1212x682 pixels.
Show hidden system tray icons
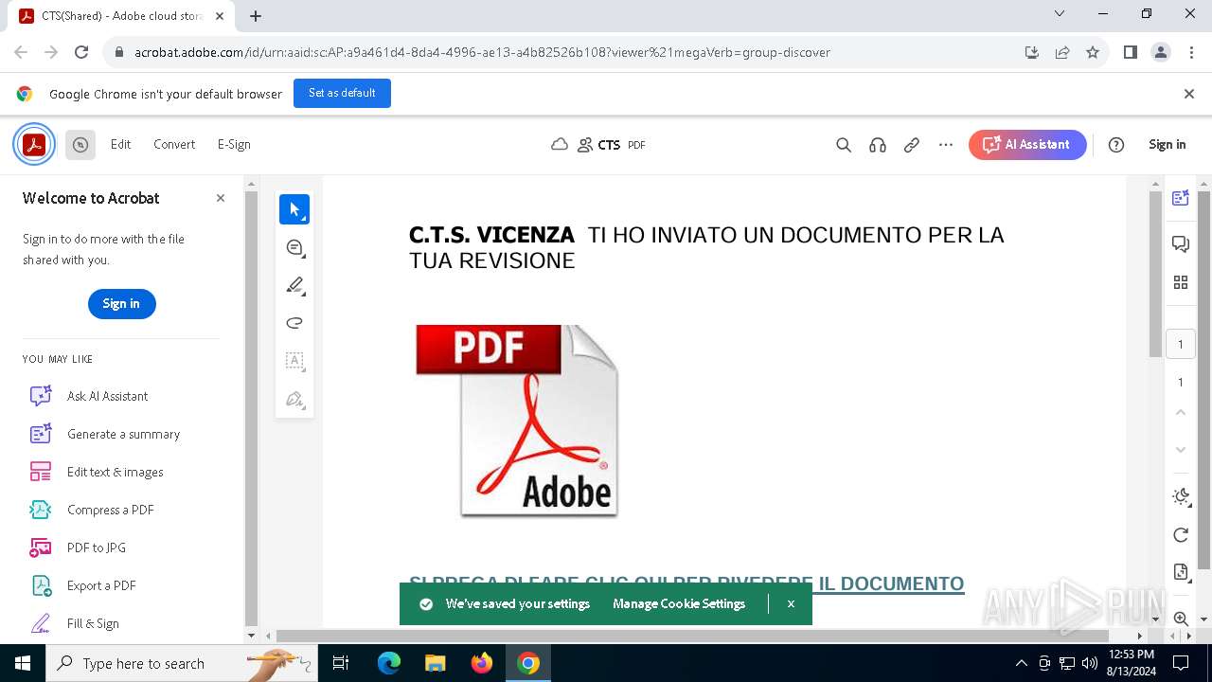(x=1021, y=663)
